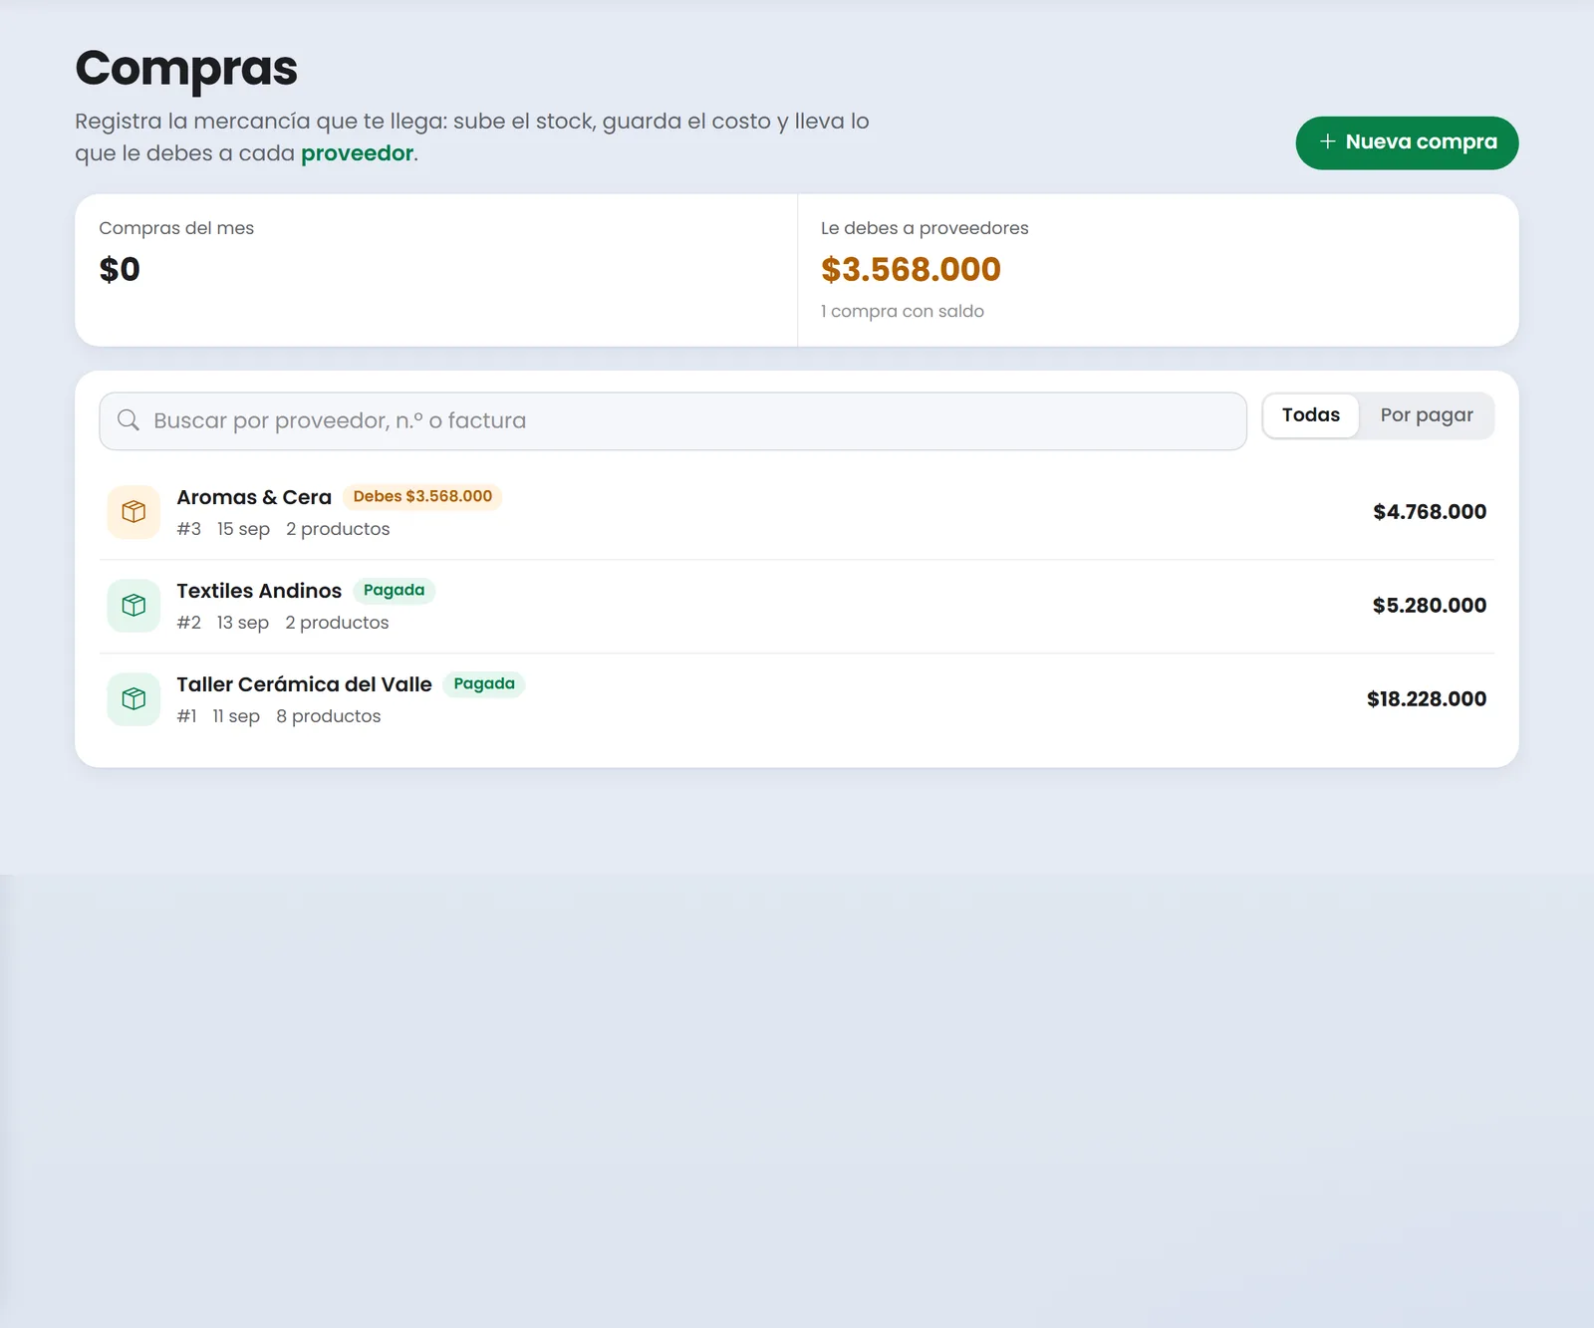Click the plus icon on Nueva compra
1594x1328 pixels.
point(1327,142)
